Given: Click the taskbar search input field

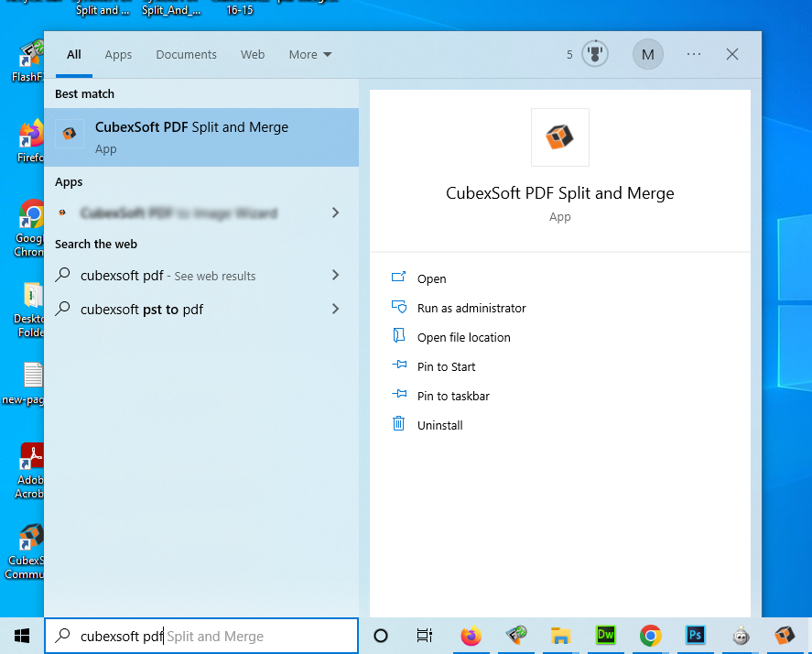Looking at the screenshot, I should click(201, 636).
